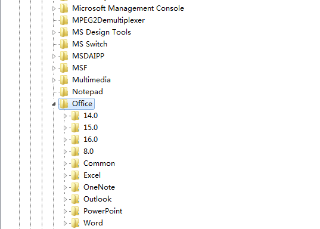320x229 pixels.
Task: Expand the MS Design Tools key
Action: (x=54, y=32)
